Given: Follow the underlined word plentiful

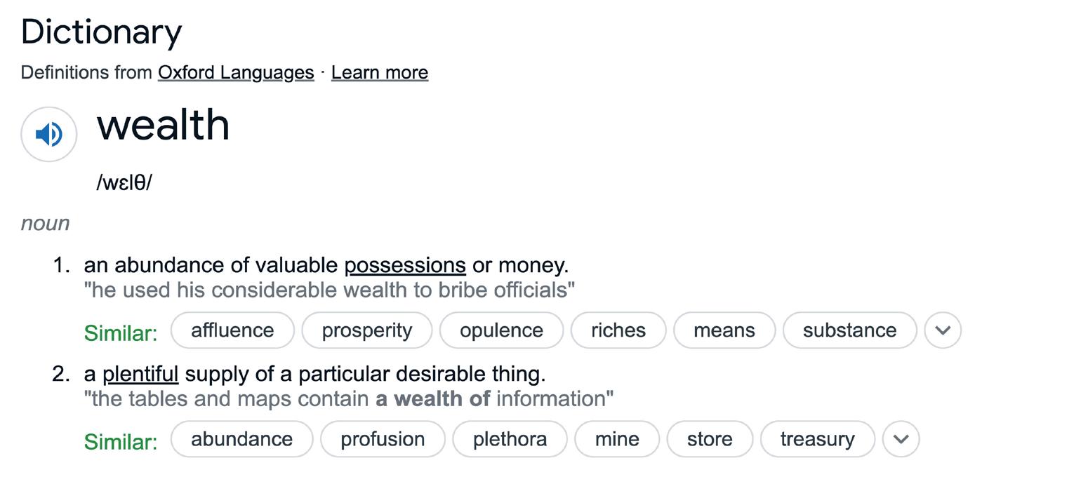Looking at the screenshot, I should pyautogui.click(x=140, y=374).
